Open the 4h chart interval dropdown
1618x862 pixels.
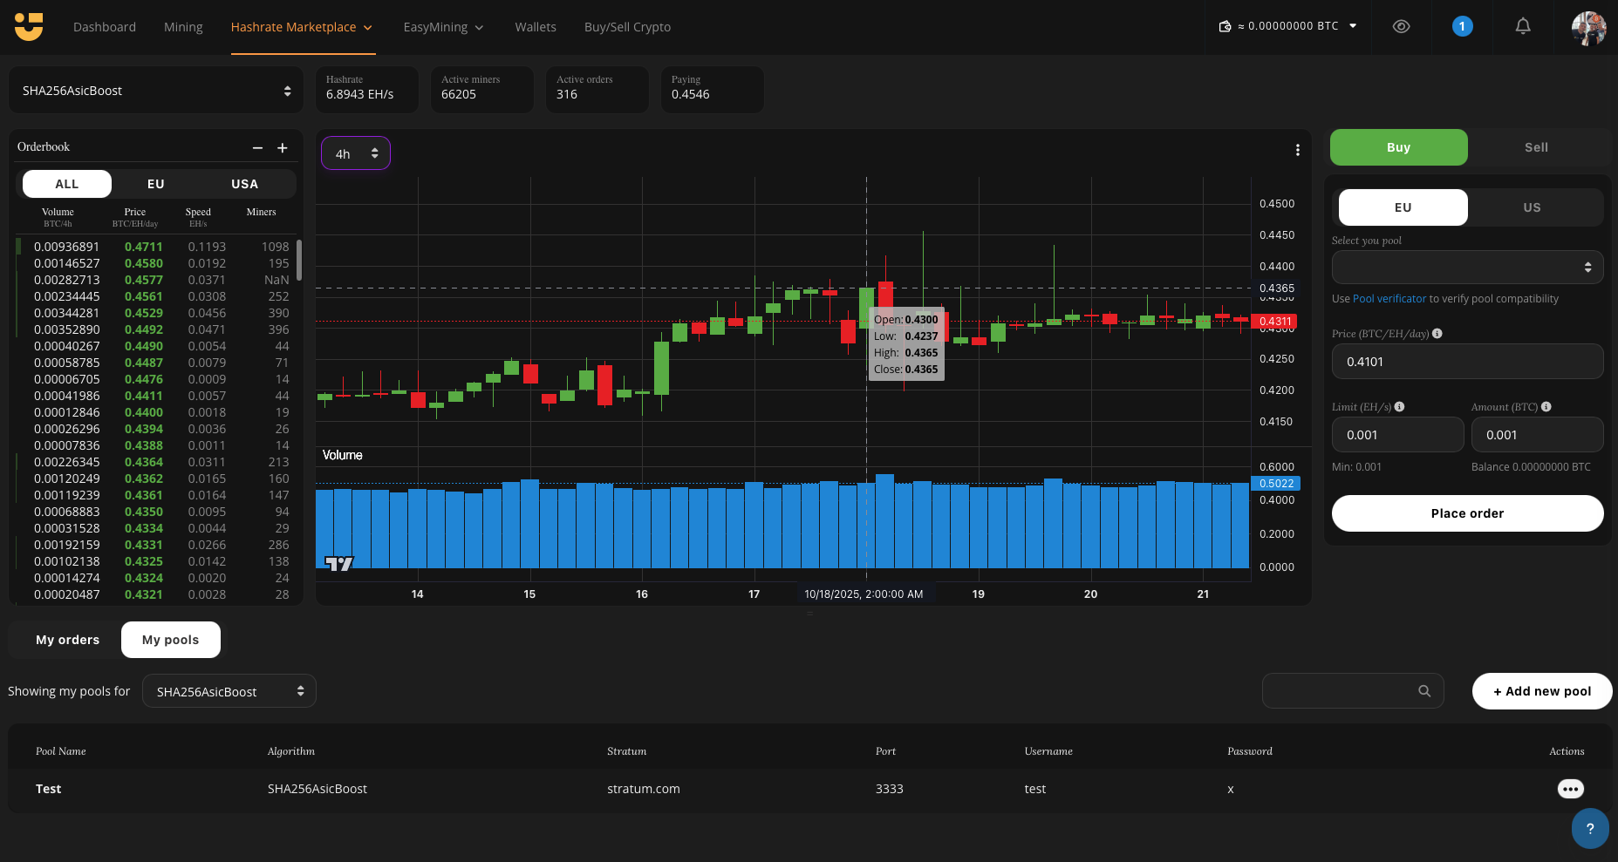tap(356, 153)
